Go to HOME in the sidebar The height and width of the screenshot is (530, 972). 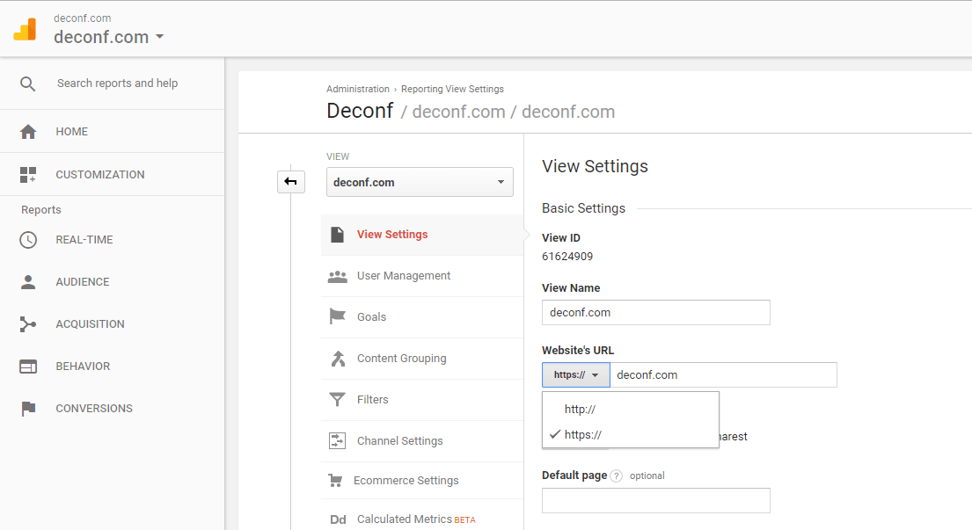[x=72, y=131]
